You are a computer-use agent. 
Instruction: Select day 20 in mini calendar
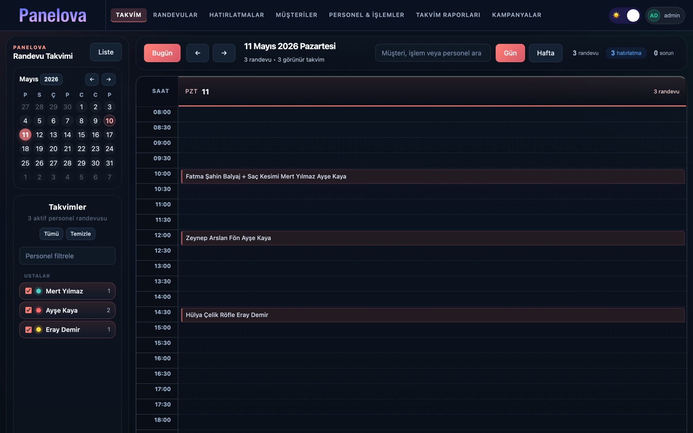click(x=53, y=149)
